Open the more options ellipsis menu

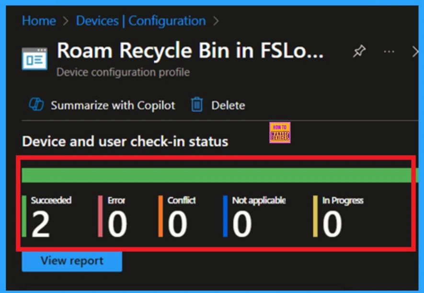389,52
